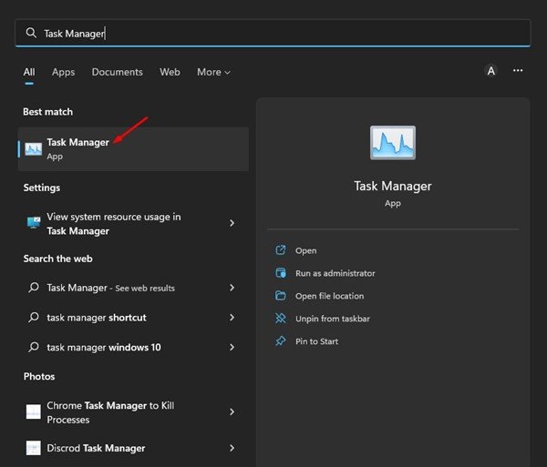The image size is (547, 467).
Task: Open Task Manager See web results
Action: coord(133,288)
